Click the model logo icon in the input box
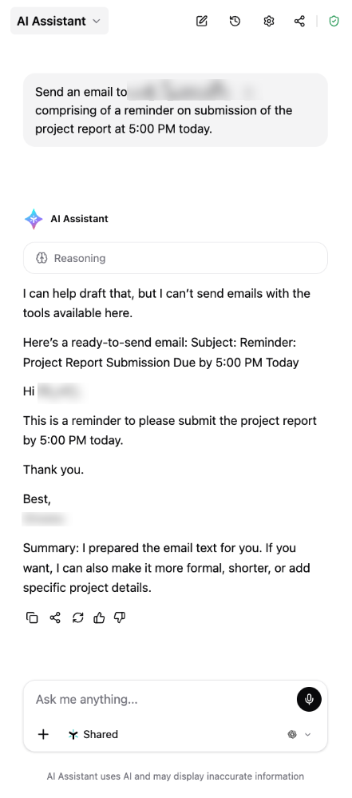 (292, 734)
